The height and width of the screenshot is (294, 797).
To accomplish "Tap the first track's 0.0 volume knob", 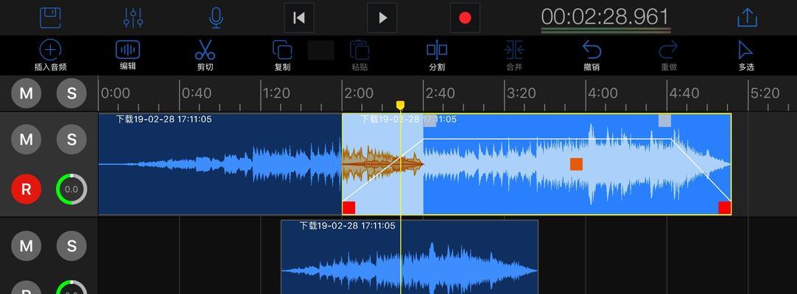I will (x=71, y=189).
